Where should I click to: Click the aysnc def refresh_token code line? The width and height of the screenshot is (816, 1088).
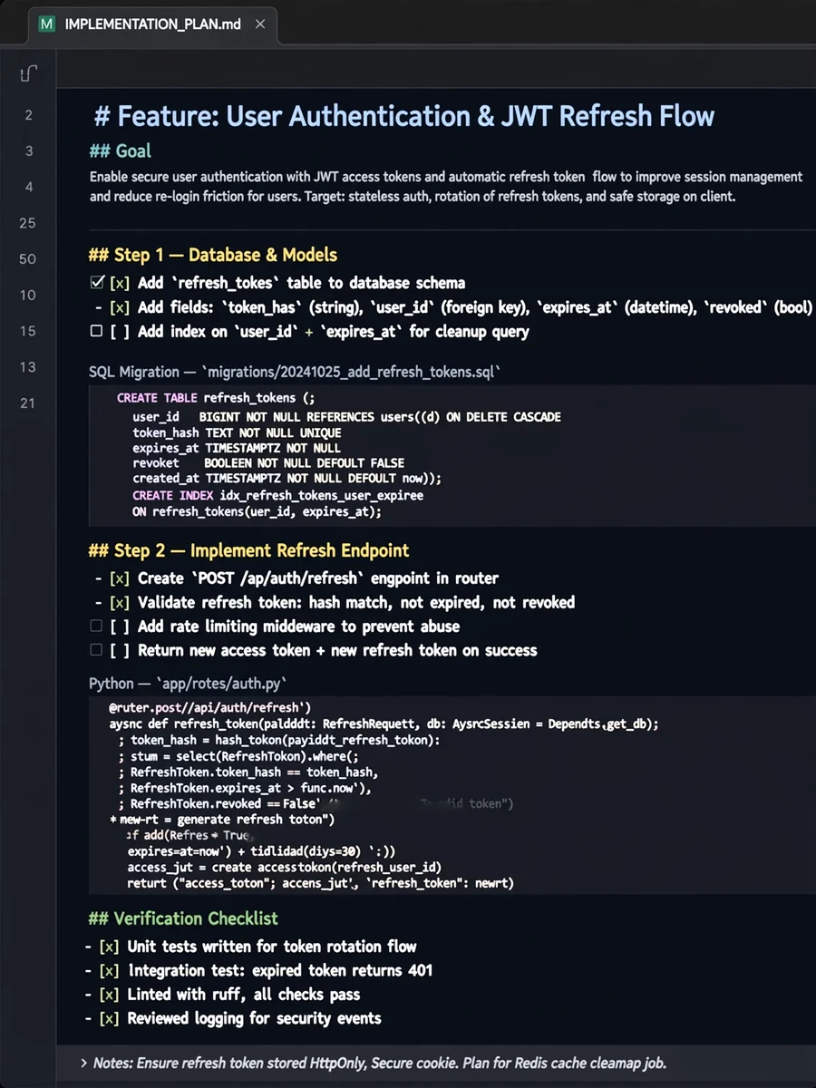tap(384, 724)
